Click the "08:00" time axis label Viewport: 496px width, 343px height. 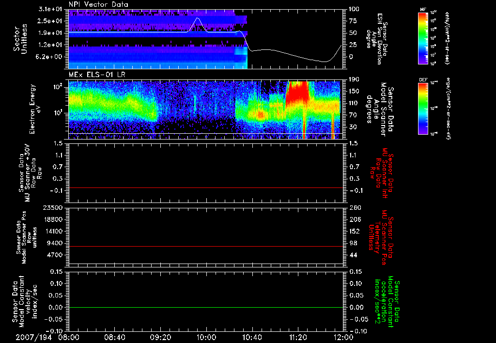(x=69, y=337)
